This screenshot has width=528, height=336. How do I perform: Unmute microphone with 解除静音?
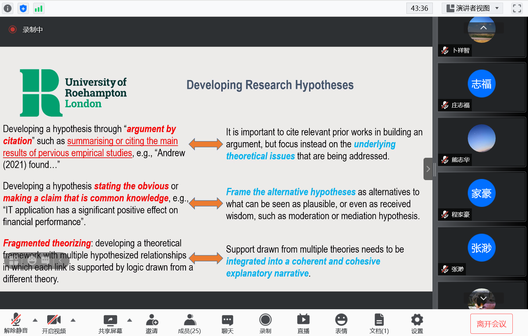[x=16, y=323]
